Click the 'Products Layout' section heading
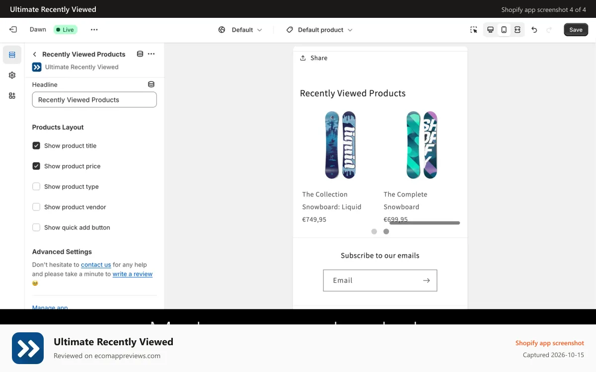This screenshot has width=596, height=372. (58, 127)
